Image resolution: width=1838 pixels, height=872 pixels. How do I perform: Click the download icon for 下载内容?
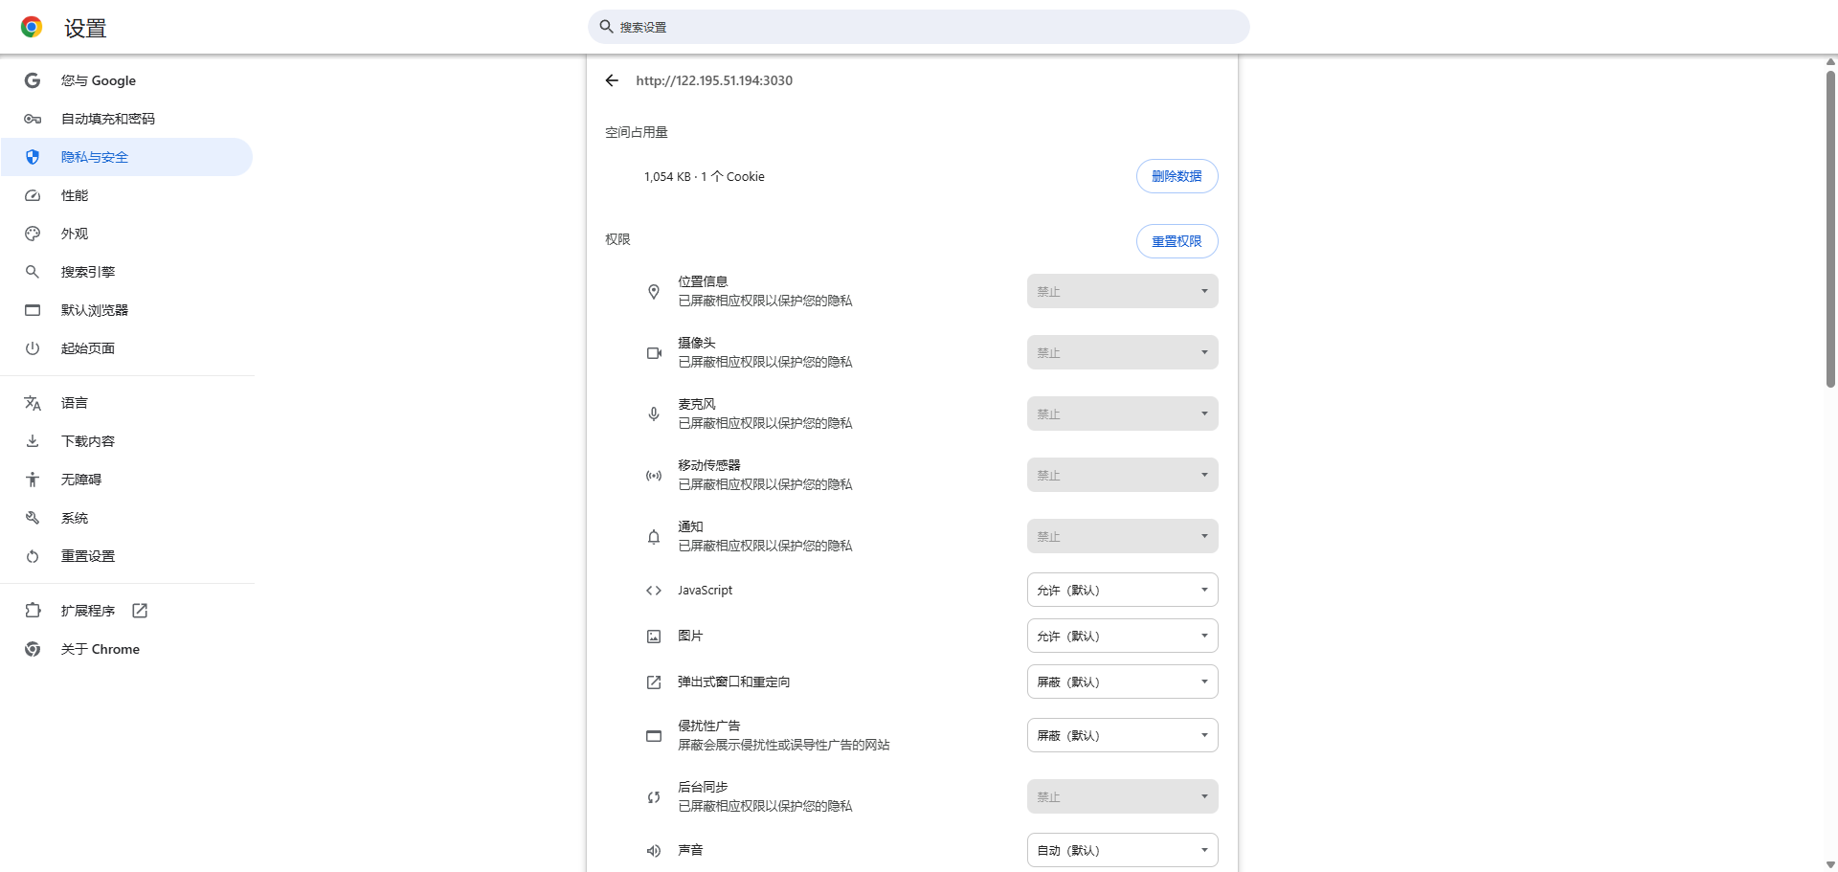33,441
